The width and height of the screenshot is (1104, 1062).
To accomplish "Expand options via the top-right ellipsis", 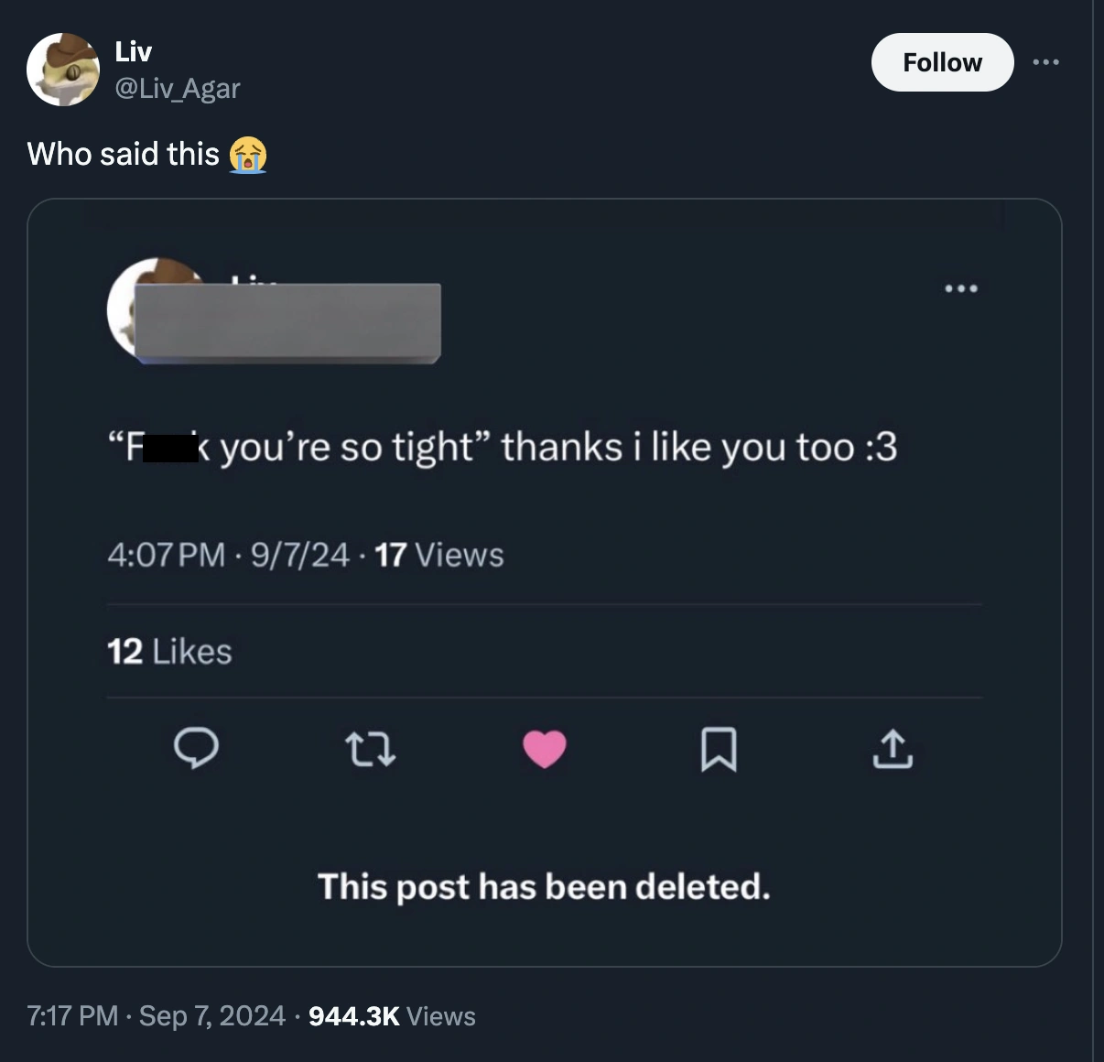I will click(x=1046, y=60).
